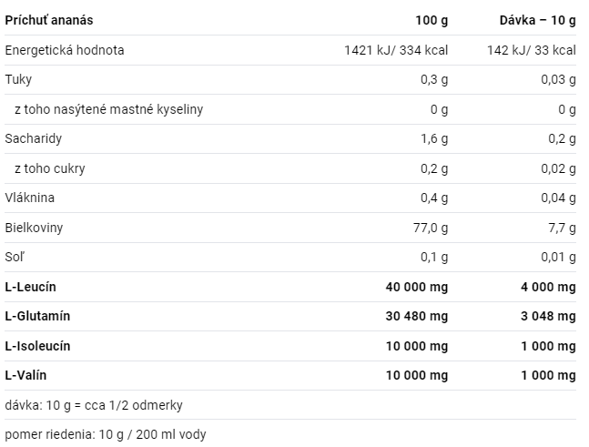Click the 1421 kJ/ 334 kcal value
Image resolution: width=589 pixels, height=447 pixels.
(x=396, y=50)
